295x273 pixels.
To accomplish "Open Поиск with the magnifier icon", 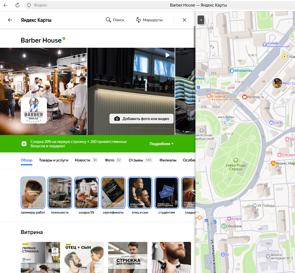I will pos(115,20).
